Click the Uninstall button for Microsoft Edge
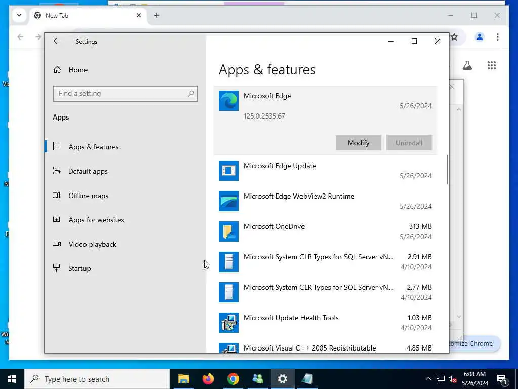Screen dimensions: 518x389 pyautogui.click(x=409, y=143)
